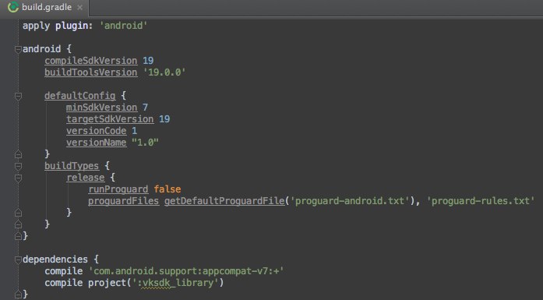Click the release keyword
This screenshot has width=543, height=300.
(86, 178)
